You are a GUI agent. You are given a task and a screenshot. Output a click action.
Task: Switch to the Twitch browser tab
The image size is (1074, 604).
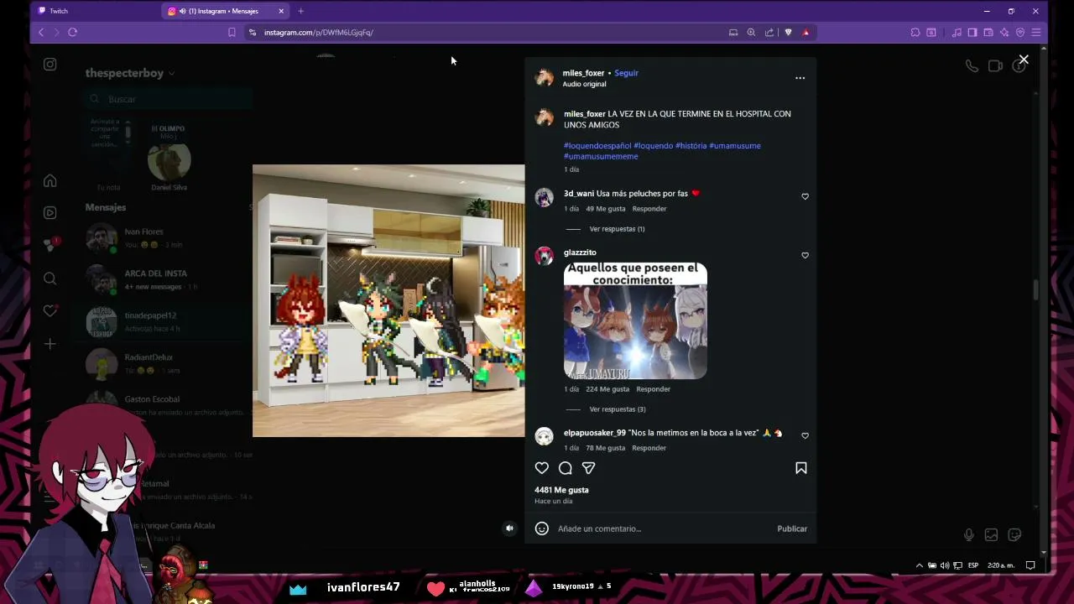96,11
